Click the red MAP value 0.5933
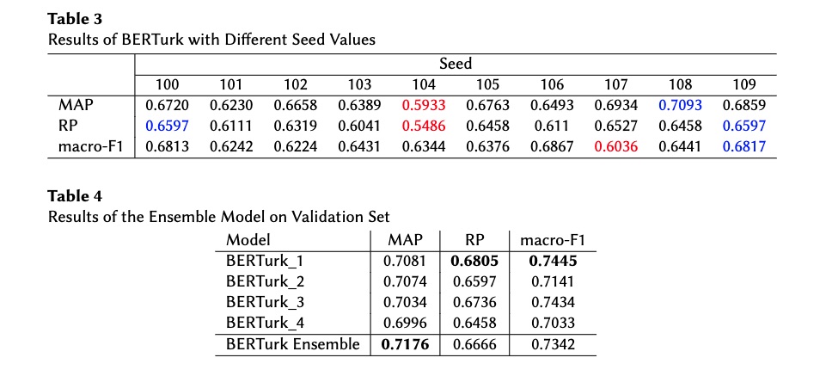The height and width of the screenshot is (370, 826). click(424, 105)
